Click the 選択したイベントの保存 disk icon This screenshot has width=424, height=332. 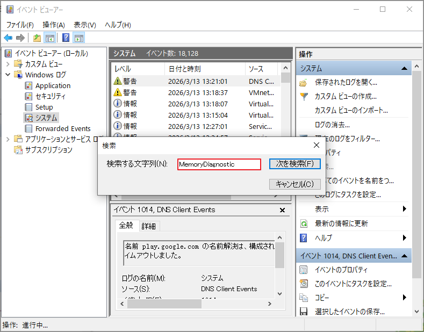point(304,312)
